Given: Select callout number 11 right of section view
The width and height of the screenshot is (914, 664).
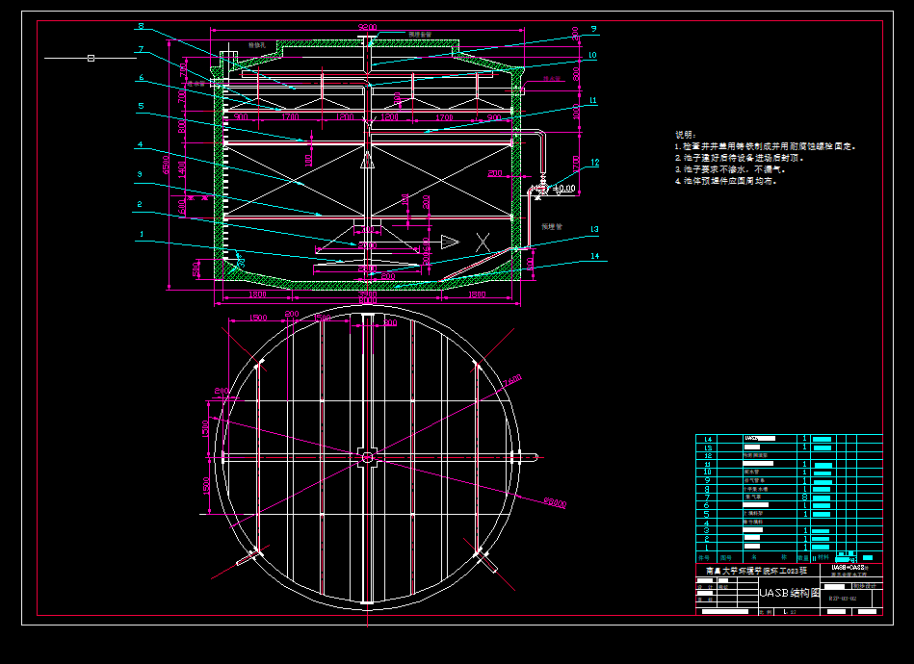Looking at the screenshot, I should 592,101.
